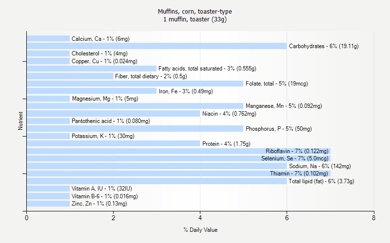Click the Iron bar in the chart
This screenshot has height=243, width=390.
point(92,91)
